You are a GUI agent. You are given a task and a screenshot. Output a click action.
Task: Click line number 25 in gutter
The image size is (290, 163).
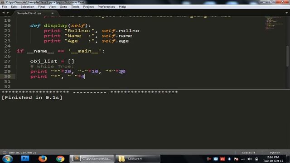click(7, 51)
